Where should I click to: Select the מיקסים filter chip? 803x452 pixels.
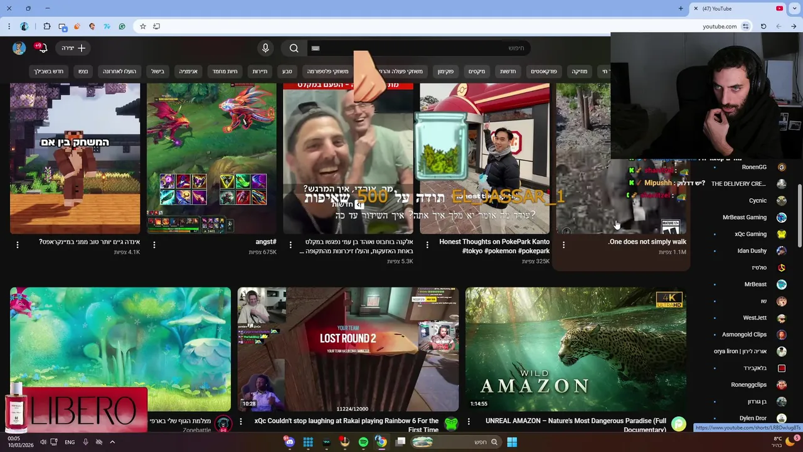click(x=477, y=72)
